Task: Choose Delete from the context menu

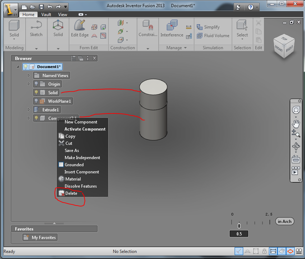Action: [x=71, y=193]
